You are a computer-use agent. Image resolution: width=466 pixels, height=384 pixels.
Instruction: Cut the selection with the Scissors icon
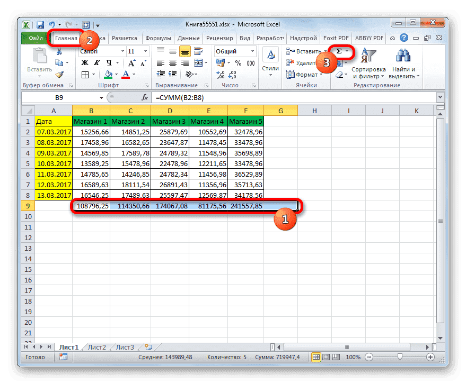point(59,51)
